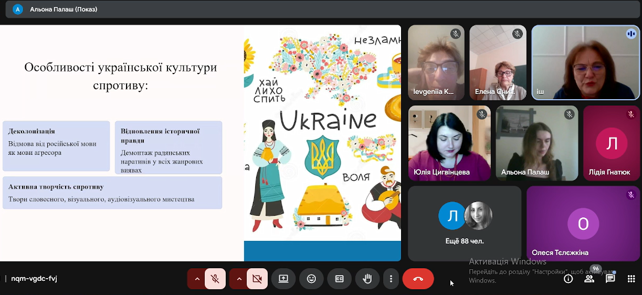Open the three-dot more options menu

(391, 279)
